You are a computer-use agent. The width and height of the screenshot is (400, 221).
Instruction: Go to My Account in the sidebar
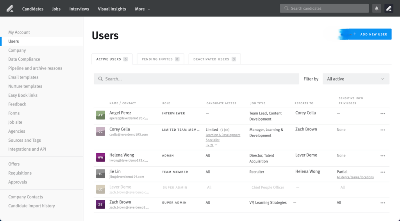[x=19, y=32]
